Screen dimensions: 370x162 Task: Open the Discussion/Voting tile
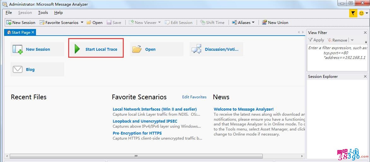pos(216,49)
